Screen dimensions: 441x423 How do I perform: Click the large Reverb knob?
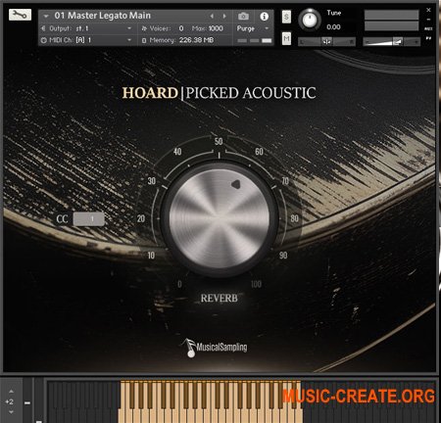pyautogui.click(x=220, y=218)
